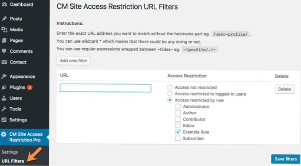Click the Media icon in sidebar

[4, 30]
